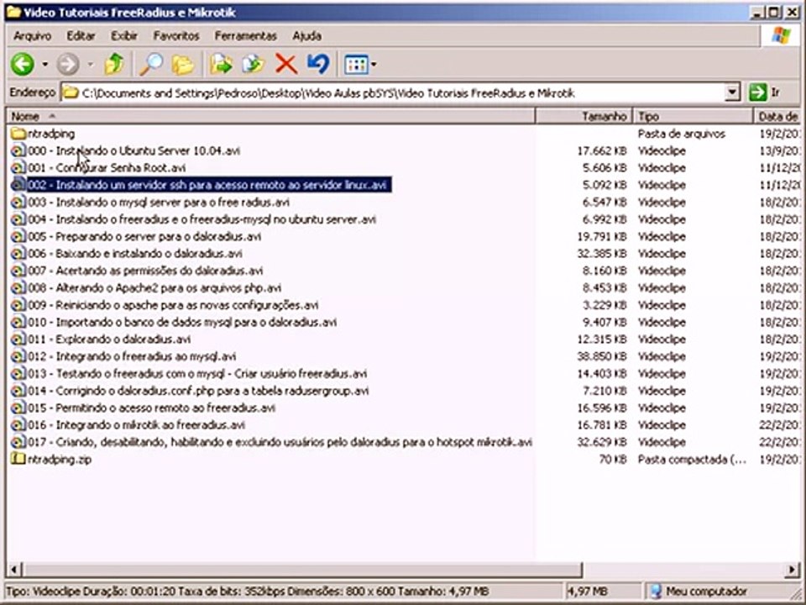This screenshot has width=806, height=605.
Task: Click the blue Undo arrow
Action: pyautogui.click(x=318, y=64)
